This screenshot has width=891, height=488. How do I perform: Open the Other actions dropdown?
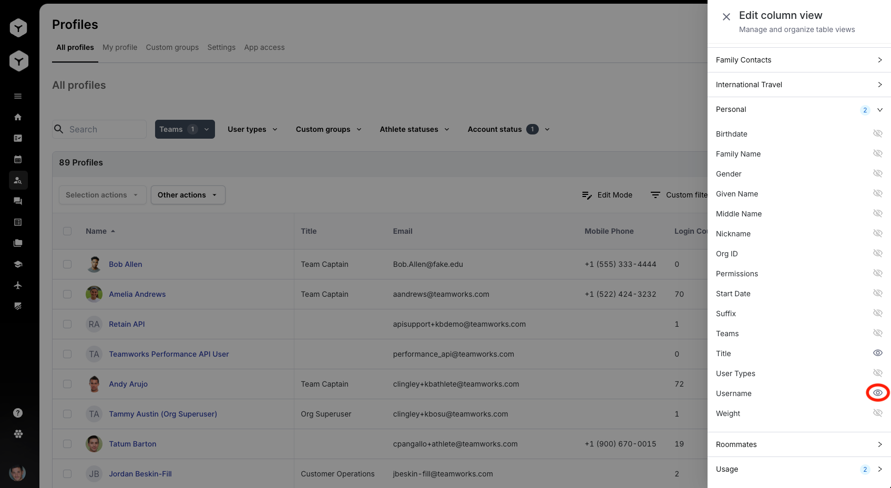click(x=188, y=195)
